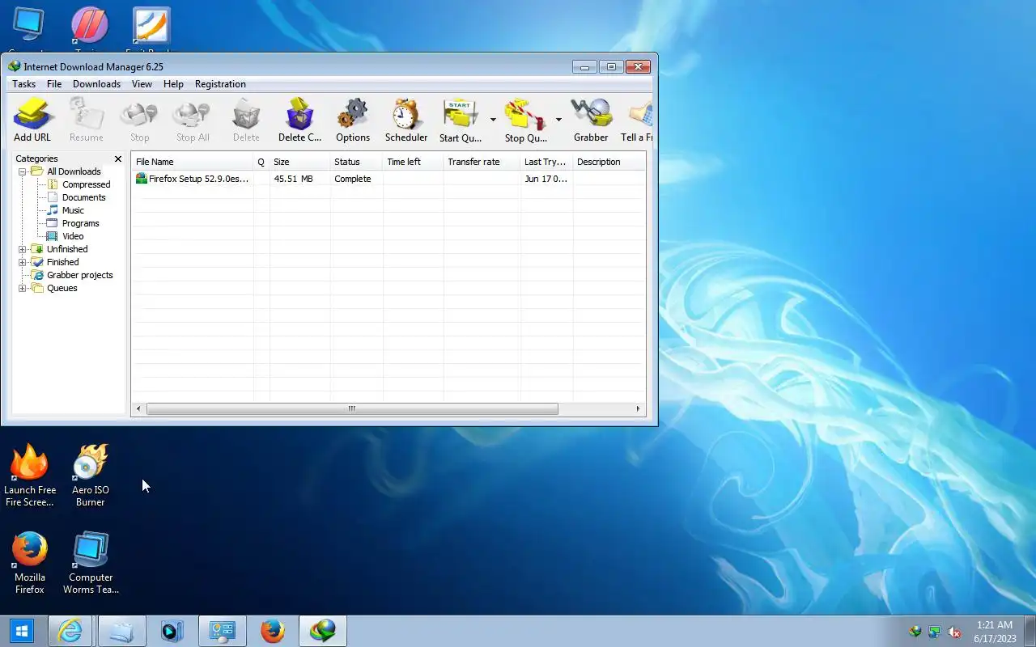Sort by Last Try column header
The height and width of the screenshot is (647, 1036).
(x=546, y=162)
